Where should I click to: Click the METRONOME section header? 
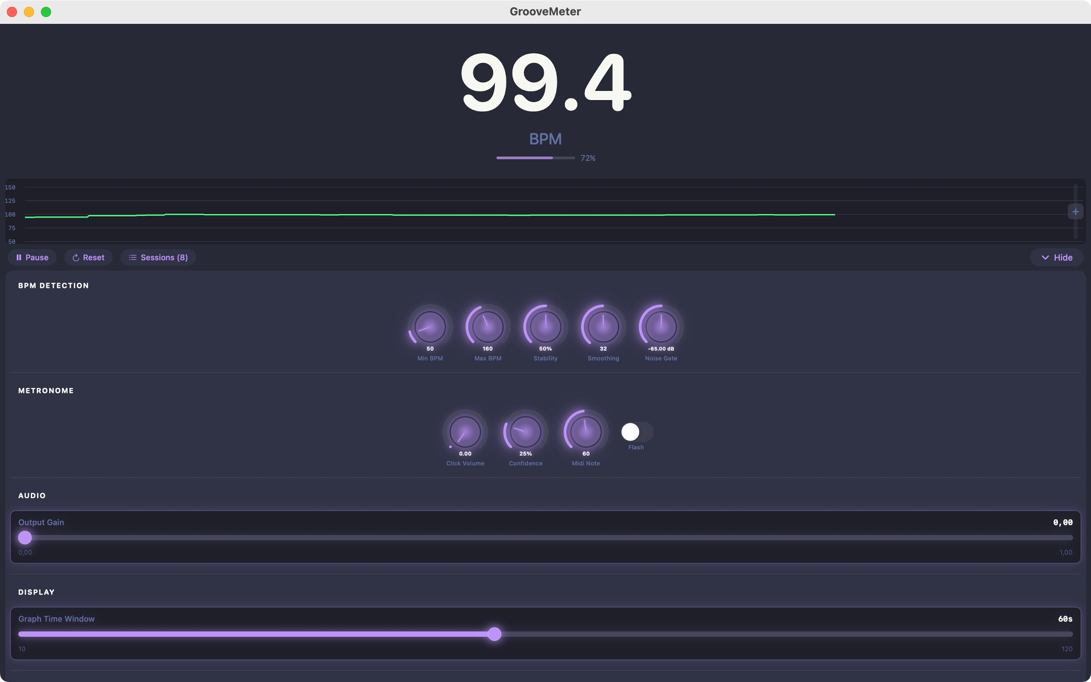(46, 390)
